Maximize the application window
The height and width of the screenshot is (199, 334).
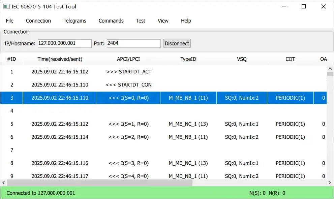click(304, 6)
